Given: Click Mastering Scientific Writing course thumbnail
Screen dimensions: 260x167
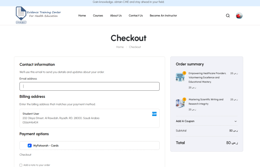Looking at the screenshot, I should 180,104.
